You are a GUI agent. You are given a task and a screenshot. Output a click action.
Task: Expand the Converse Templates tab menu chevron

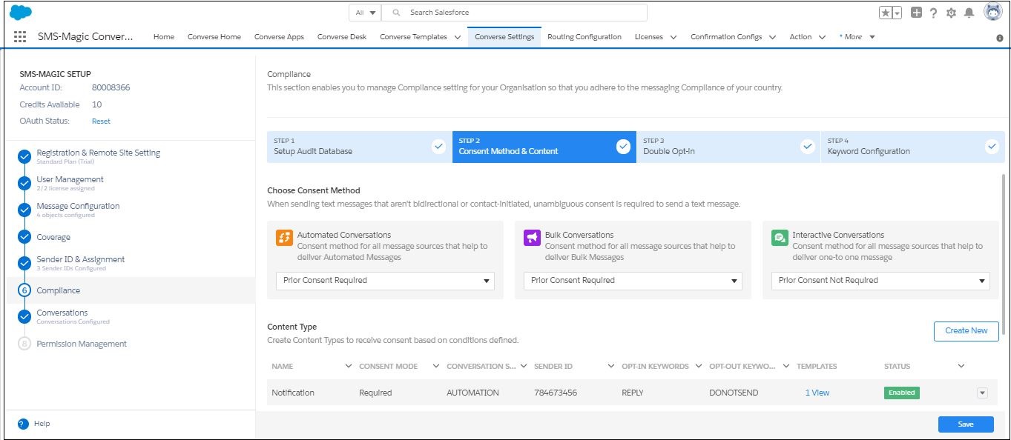[458, 38]
